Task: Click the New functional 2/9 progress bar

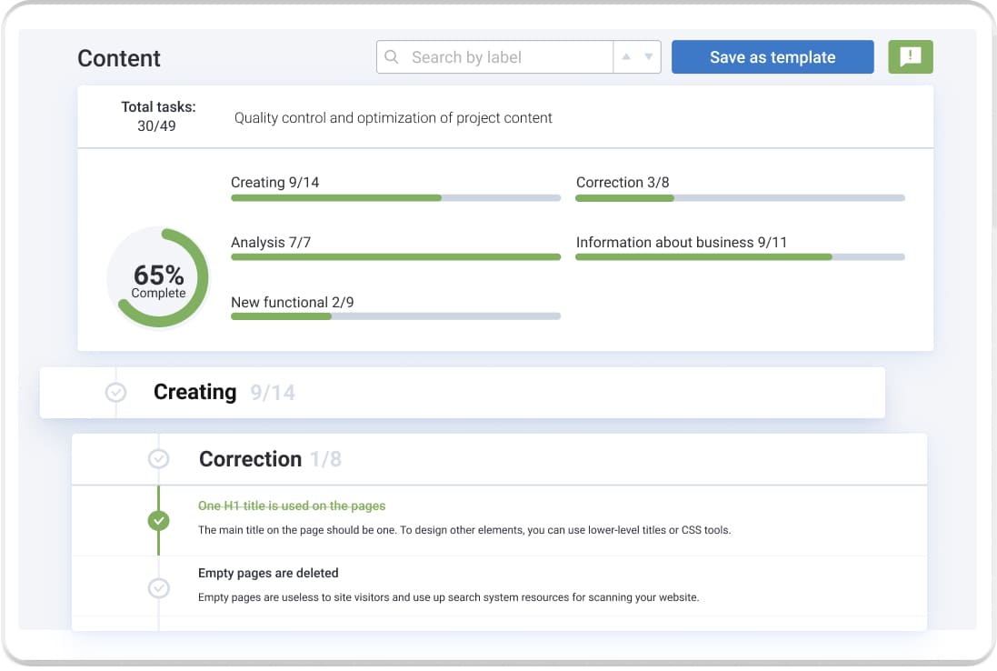Action: [395, 316]
